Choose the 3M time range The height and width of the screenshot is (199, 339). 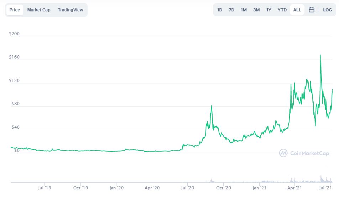pyautogui.click(x=256, y=10)
